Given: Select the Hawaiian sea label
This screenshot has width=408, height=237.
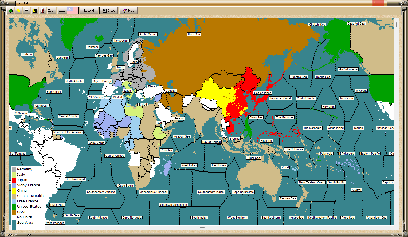Looking at the screenshot, I should point(328,107).
